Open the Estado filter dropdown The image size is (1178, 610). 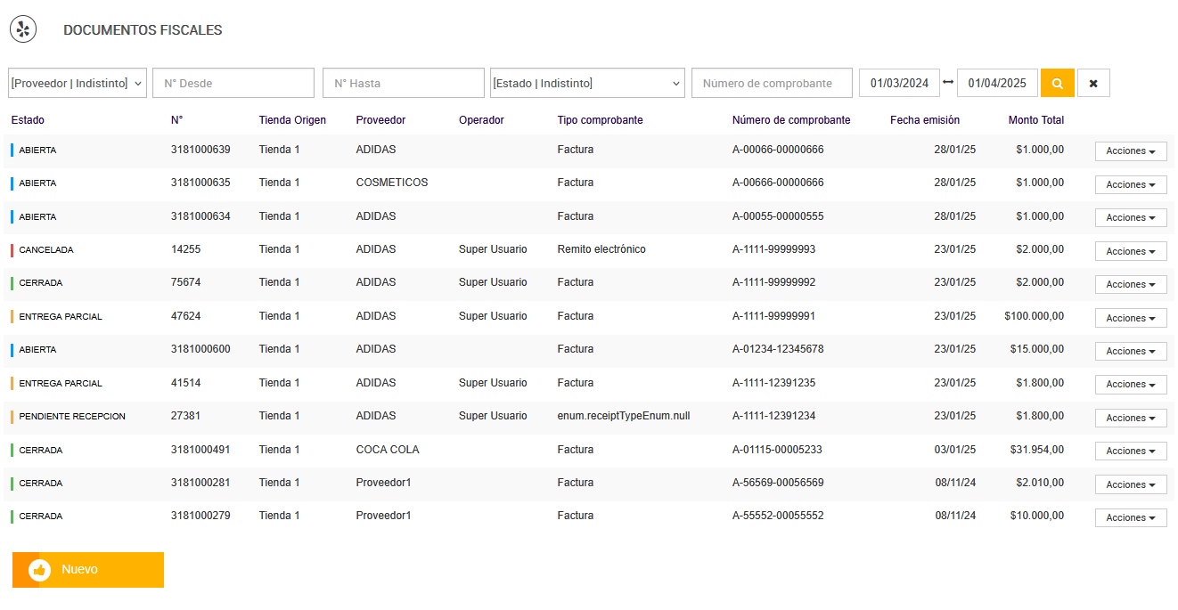pos(587,83)
